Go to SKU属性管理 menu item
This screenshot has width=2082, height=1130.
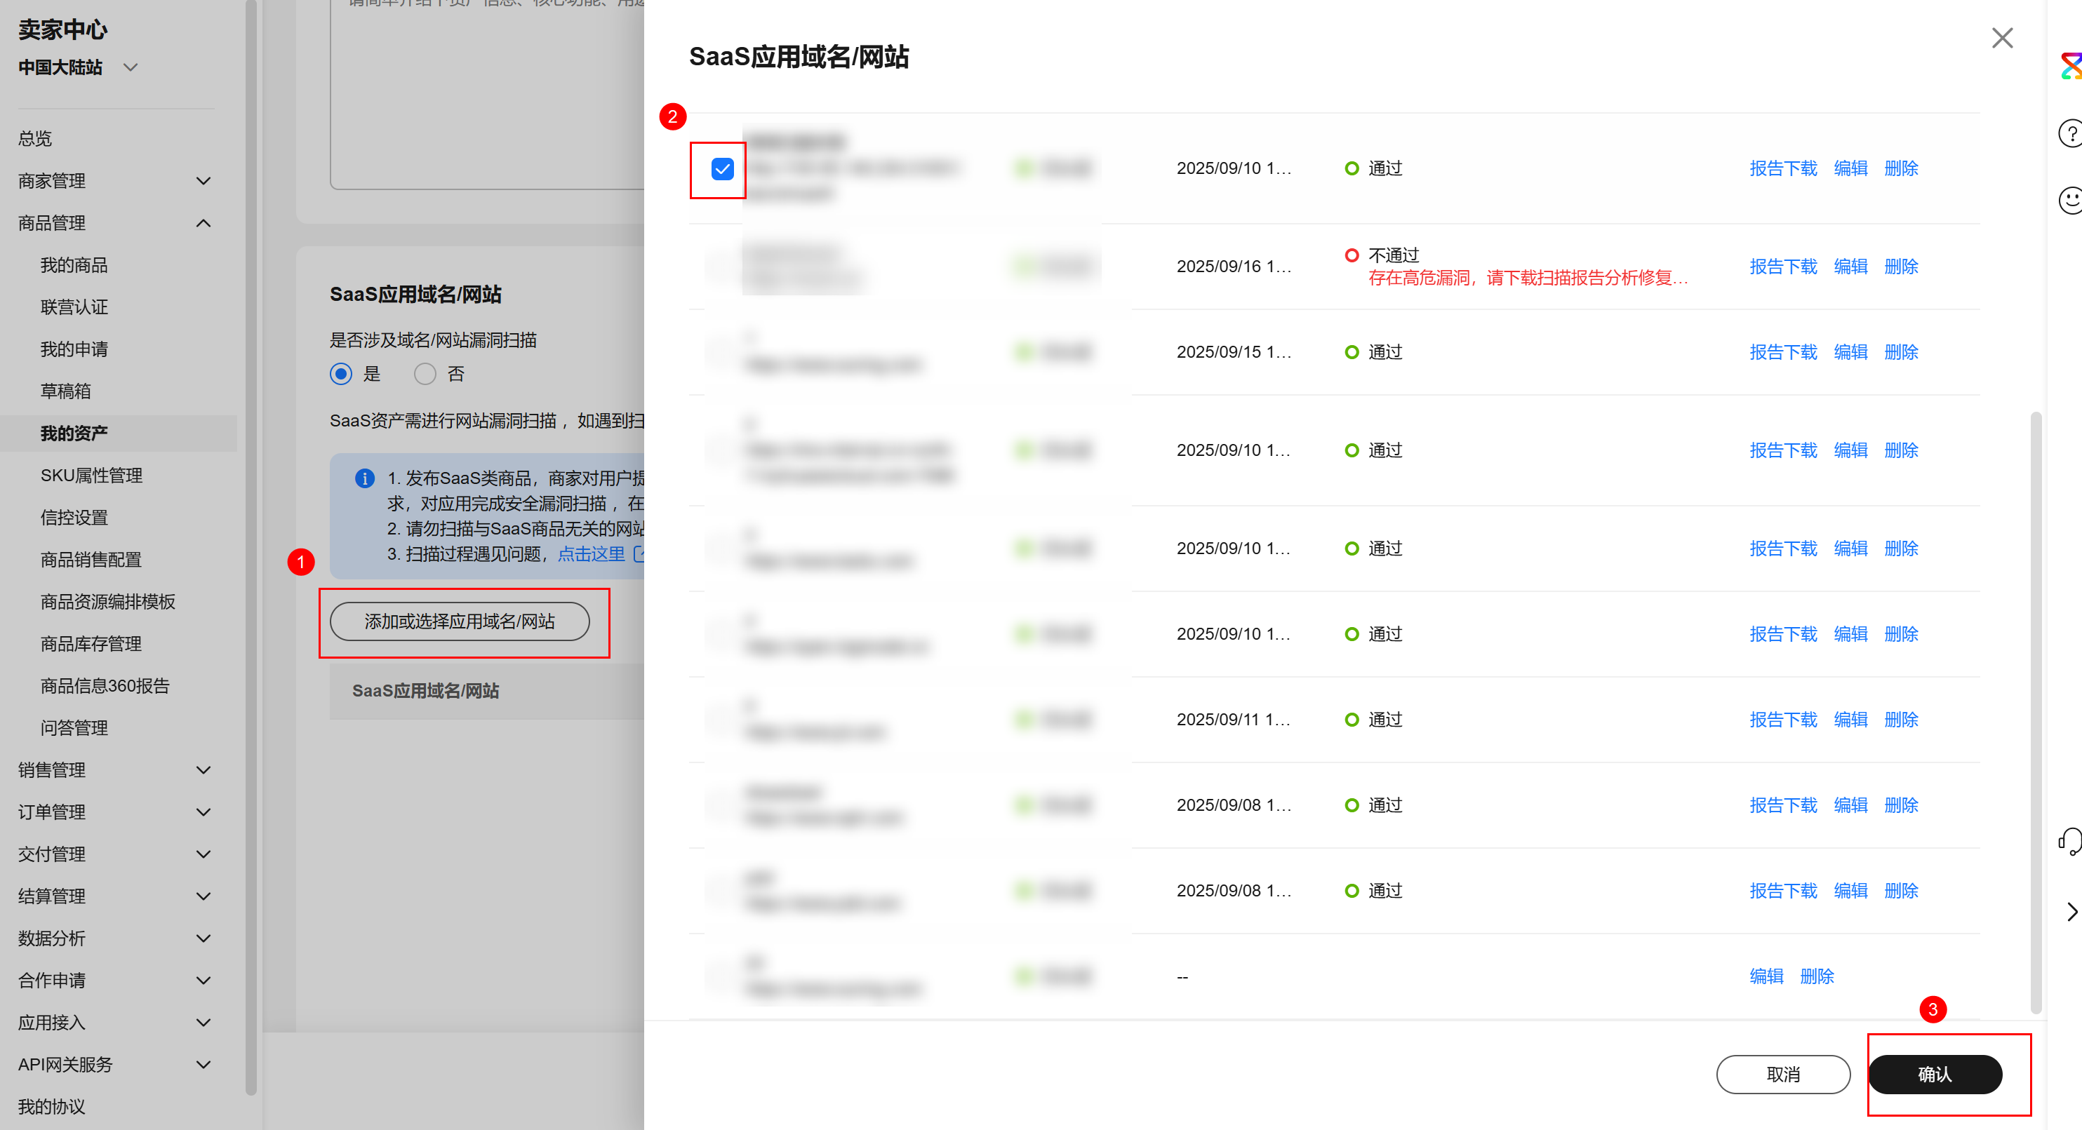coord(91,476)
